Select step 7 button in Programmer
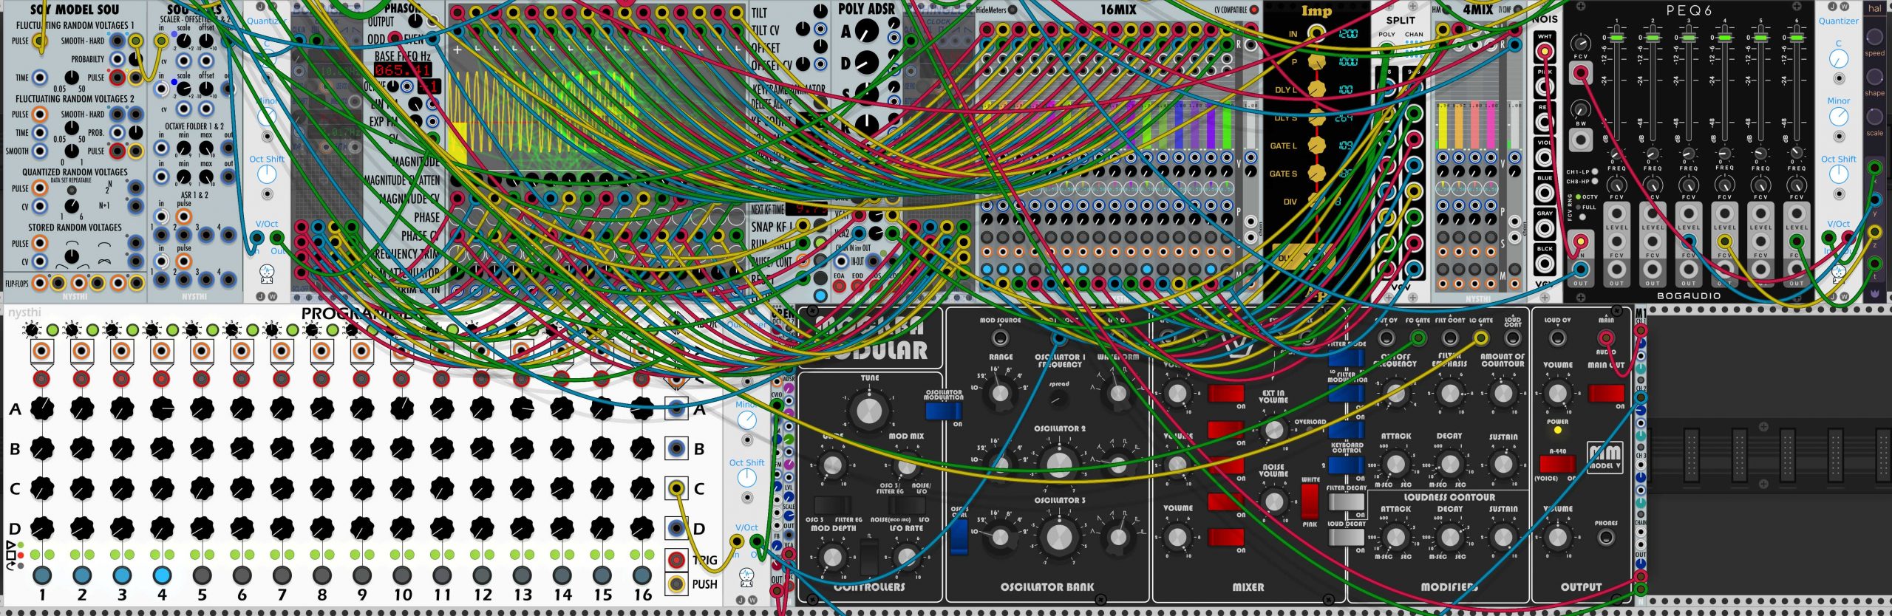Screen dimensions: 1892x616 [x=282, y=575]
